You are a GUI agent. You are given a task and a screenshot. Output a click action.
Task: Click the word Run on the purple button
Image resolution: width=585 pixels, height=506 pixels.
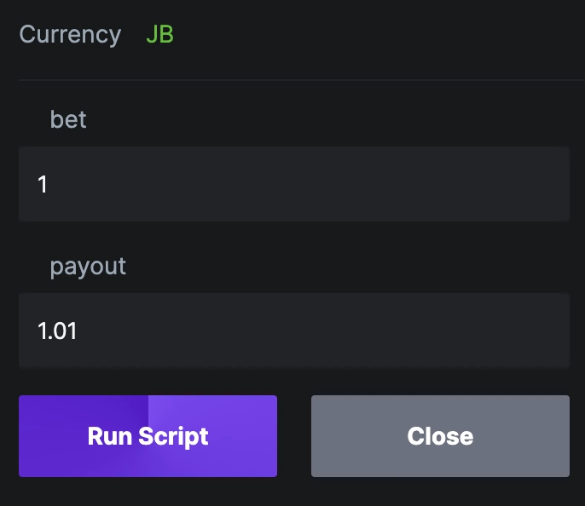[108, 436]
